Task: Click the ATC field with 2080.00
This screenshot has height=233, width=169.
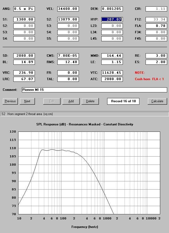Action: click(x=112, y=79)
